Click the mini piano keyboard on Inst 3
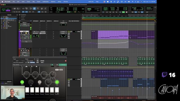Viewport: 180px width, 101px height. [81, 35]
